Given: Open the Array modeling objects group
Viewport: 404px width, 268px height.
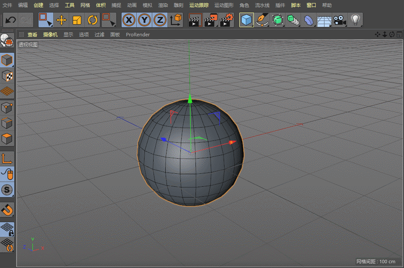Looking at the screenshot, I should click(x=293, y=20).
